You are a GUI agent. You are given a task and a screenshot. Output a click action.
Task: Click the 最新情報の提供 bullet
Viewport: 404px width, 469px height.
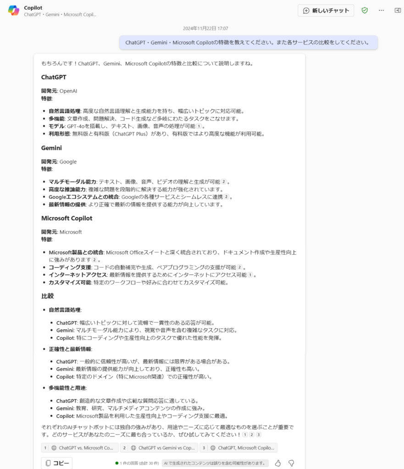coord(136,205)
